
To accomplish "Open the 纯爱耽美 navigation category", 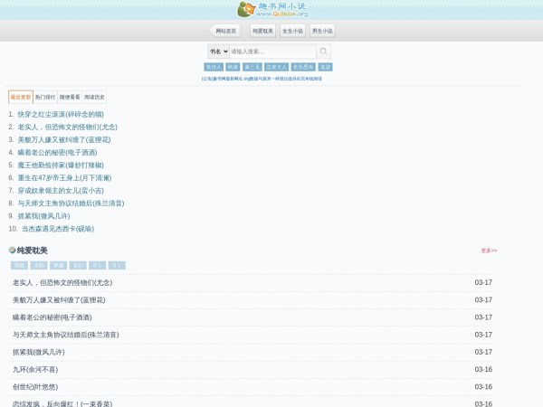I will pos(262,31).
